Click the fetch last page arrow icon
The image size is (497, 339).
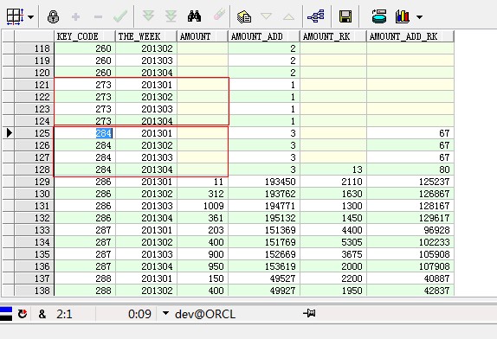pyautogui.click(x=171, y=16)
